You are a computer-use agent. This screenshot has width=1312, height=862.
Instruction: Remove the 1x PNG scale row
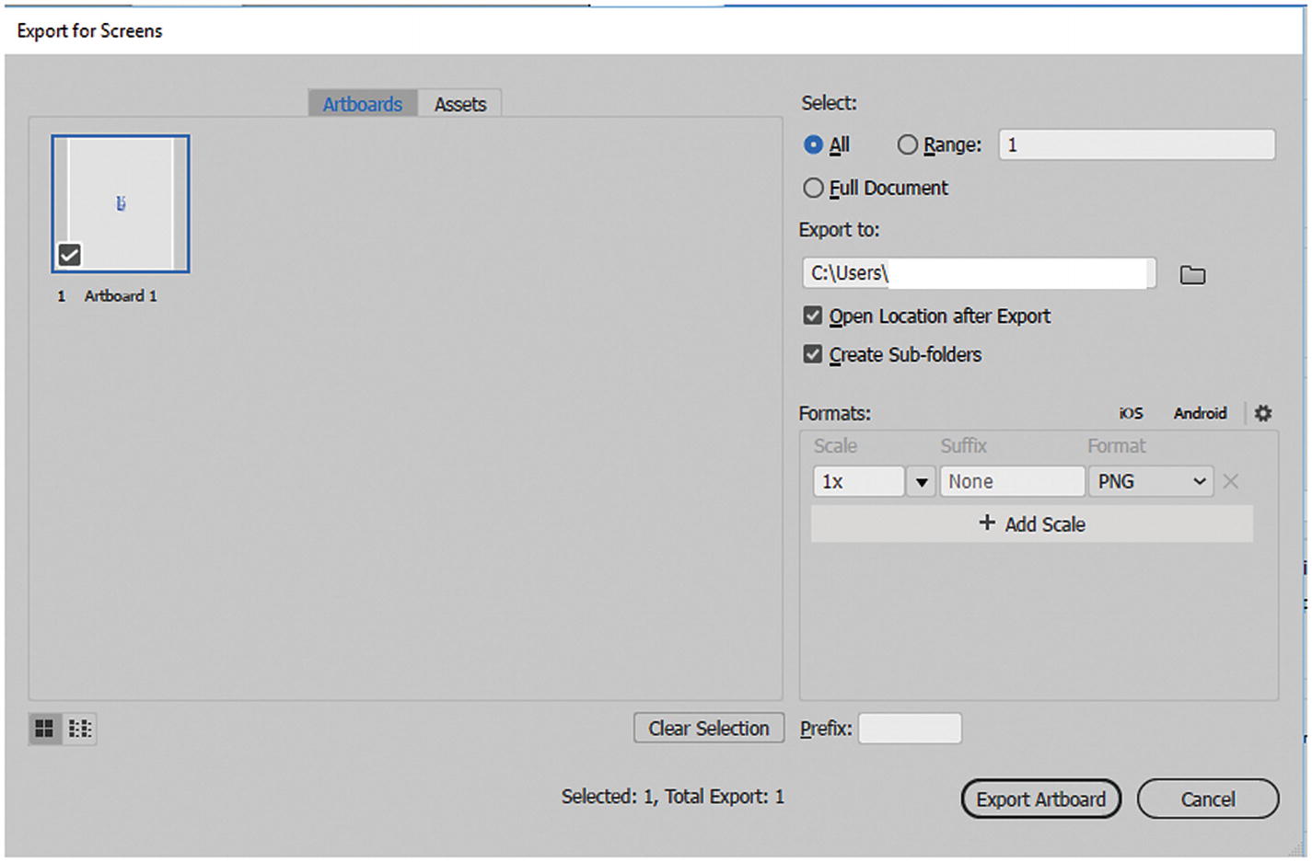tap(1230, 481)
